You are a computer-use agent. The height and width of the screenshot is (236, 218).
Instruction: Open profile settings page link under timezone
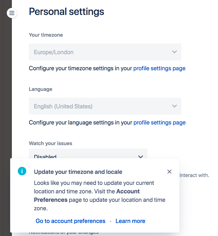coord(159,68)
